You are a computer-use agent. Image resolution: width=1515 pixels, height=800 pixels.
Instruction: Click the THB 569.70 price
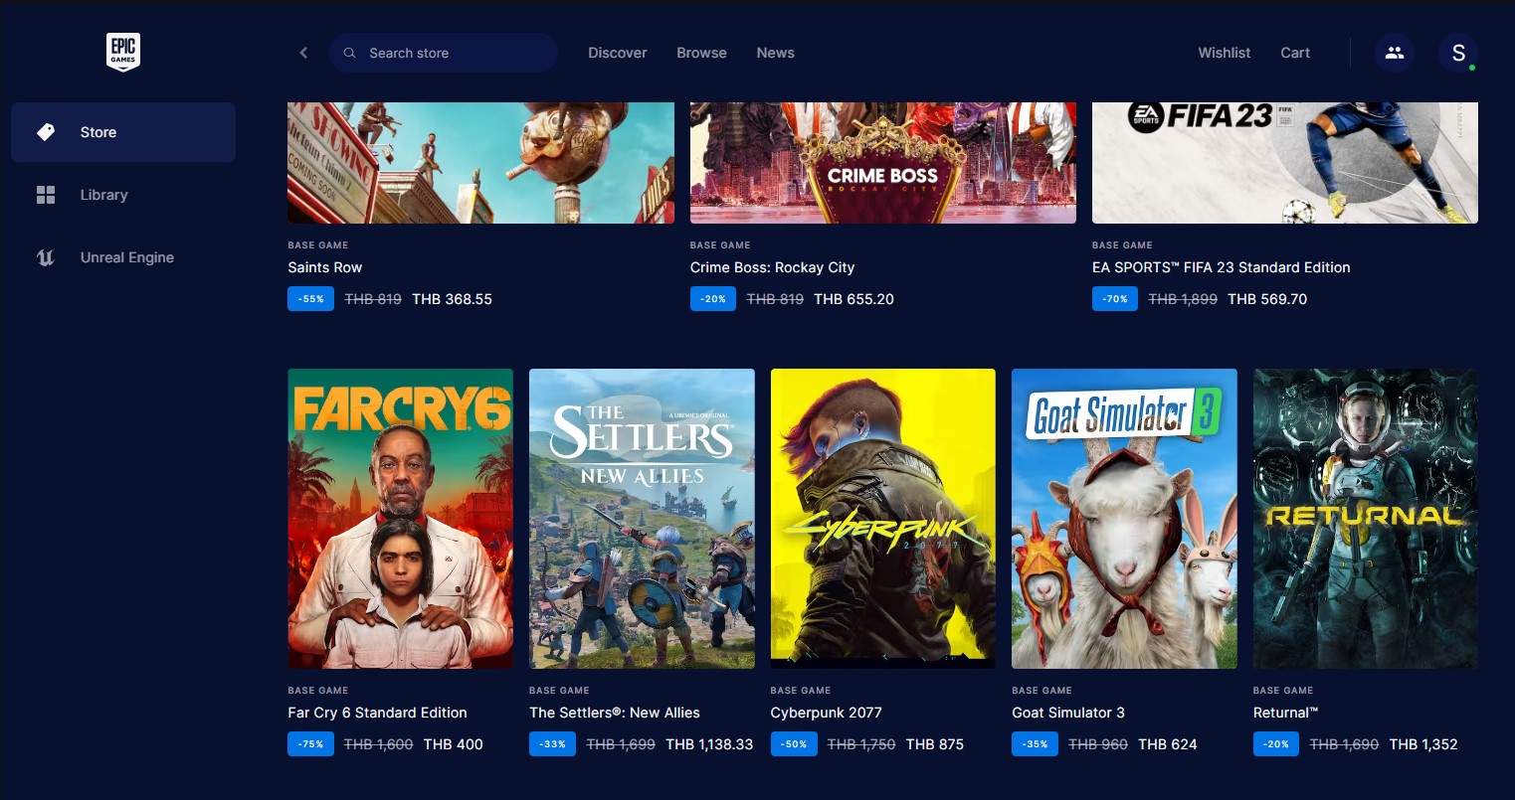1267,299
